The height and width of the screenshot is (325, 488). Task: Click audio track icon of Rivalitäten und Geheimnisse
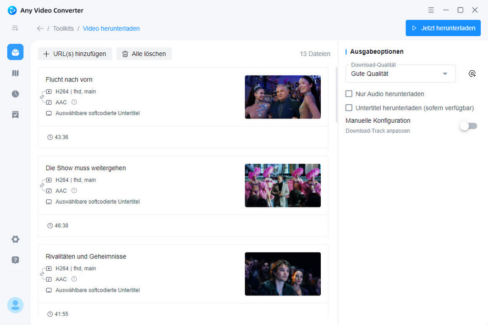click(49, 279)
